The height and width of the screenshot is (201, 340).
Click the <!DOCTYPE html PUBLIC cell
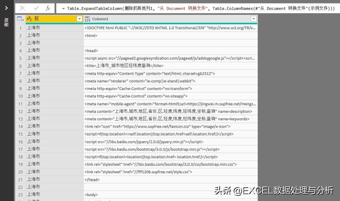click(170, 28)
